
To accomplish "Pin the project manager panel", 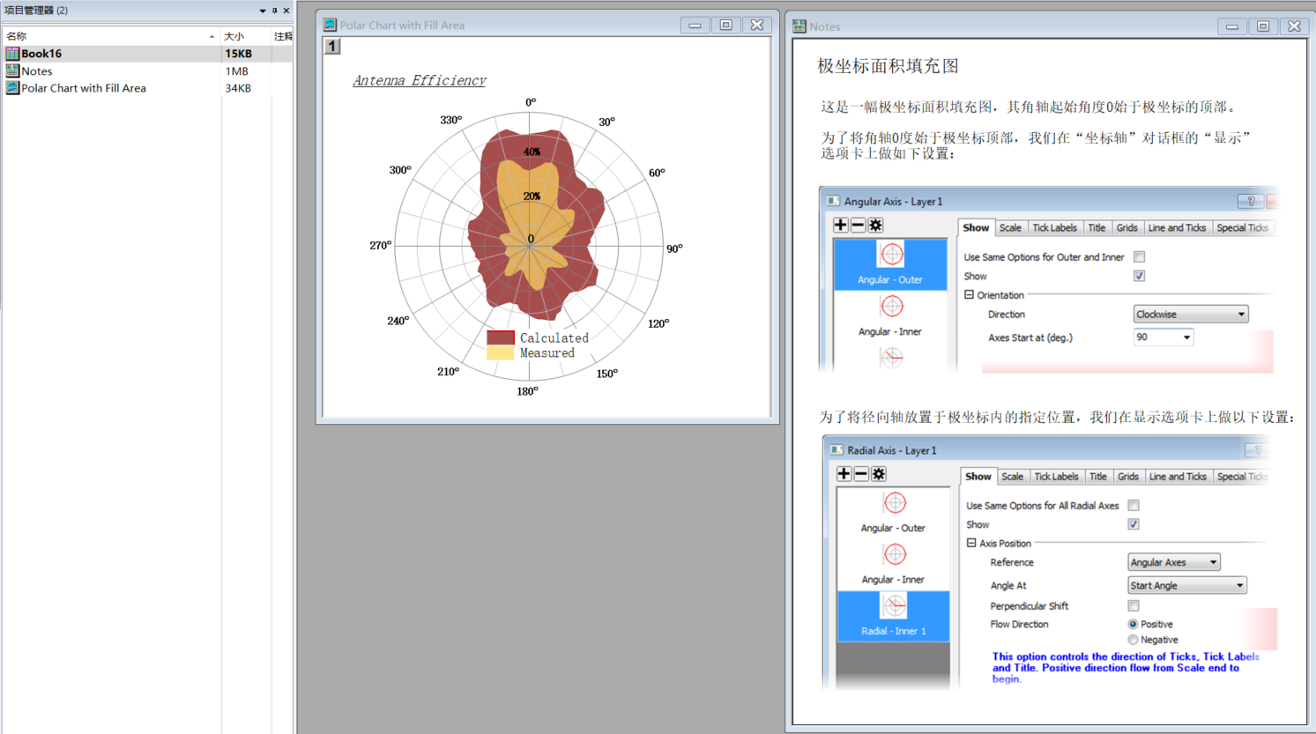I will pos(274,11).
